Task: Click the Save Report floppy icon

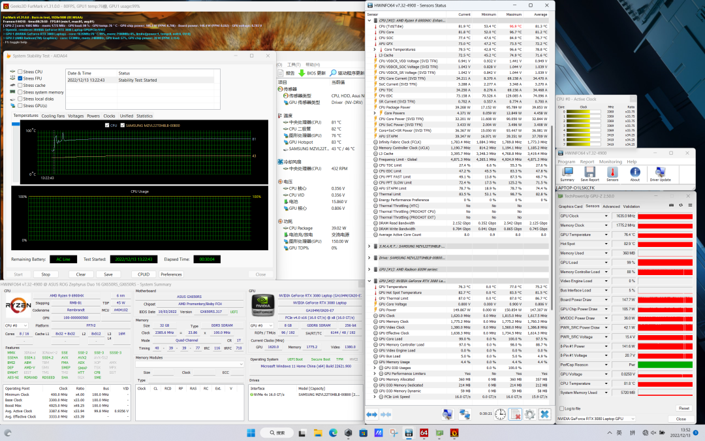Action: tap(589, 172)
